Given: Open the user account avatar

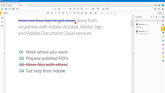Looking at the screenshot, I should [x=163, y=5].
